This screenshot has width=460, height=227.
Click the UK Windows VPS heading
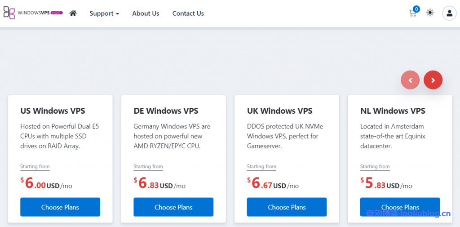(279, 111)
